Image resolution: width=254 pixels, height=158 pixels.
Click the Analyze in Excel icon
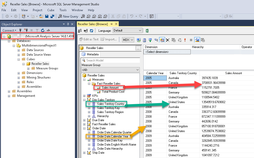click(x=147, y=30)
